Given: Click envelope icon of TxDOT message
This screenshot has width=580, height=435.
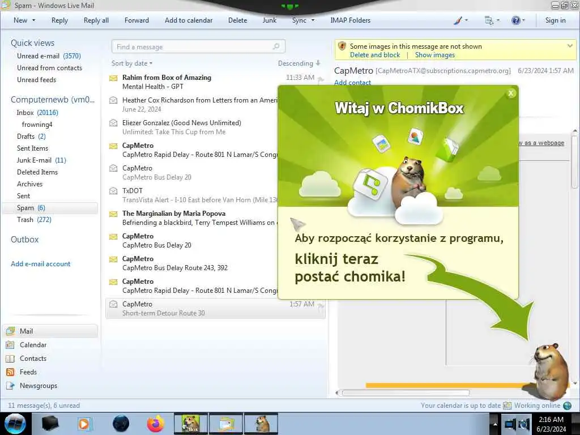Looking at the screenshot, I should click(113, 191).
